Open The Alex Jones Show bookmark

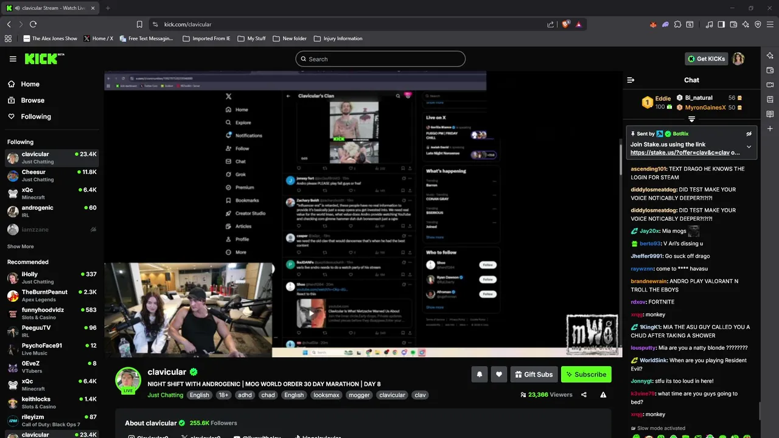click(50, 38)
